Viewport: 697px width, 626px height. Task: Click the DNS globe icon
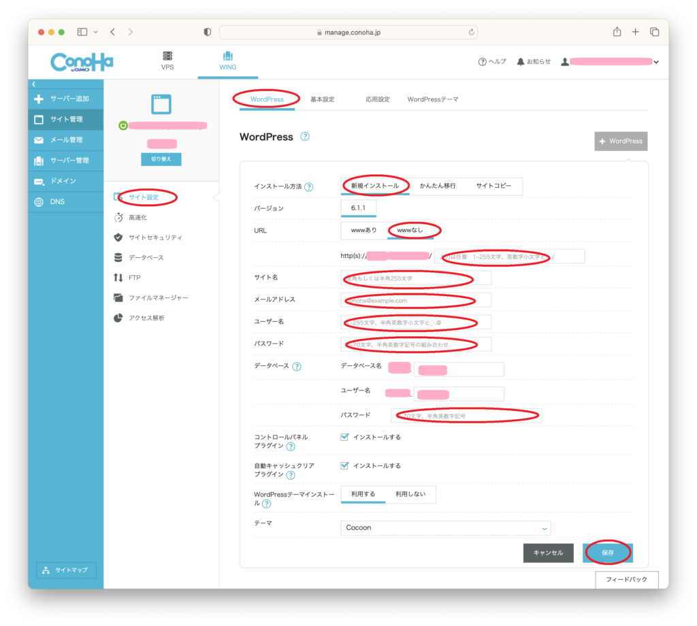pyautogui.click(x=39, y=201)
